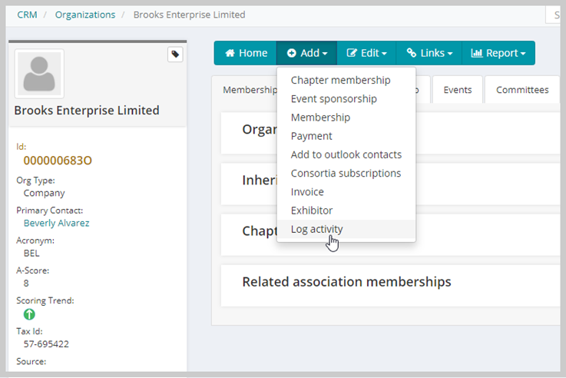Click the A-Score value 8

[x=26, y=283]
